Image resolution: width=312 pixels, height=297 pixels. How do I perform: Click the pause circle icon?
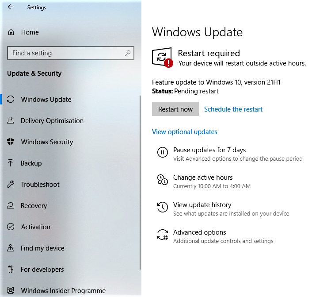tap(163, 152)
